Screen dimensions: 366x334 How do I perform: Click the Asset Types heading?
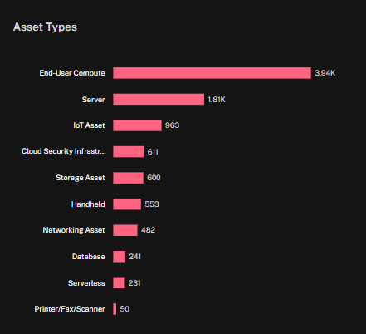[x=45, y=27]
